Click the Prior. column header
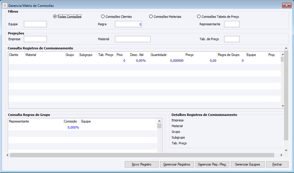This screenshot has height=173, width=294. click(123, 55)
